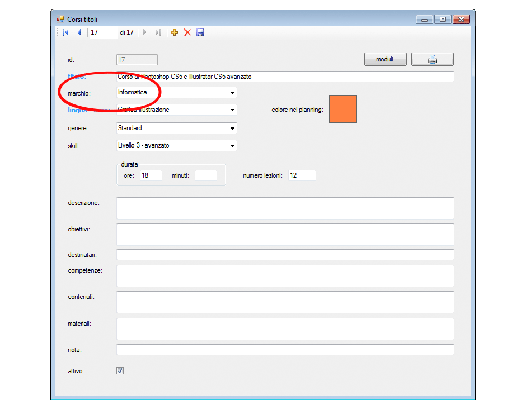
Task: Focus the destinatari field
Action: 285,255
